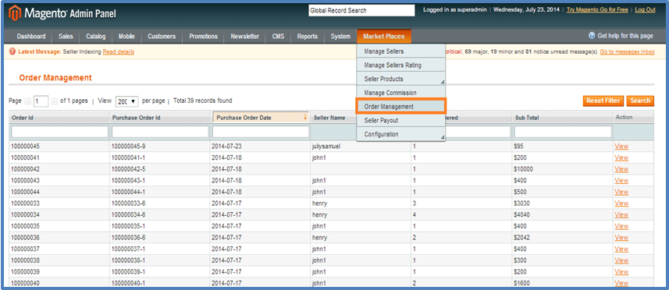
Task: Select Manage Sellers menu entry
Action: coord(401,51)
